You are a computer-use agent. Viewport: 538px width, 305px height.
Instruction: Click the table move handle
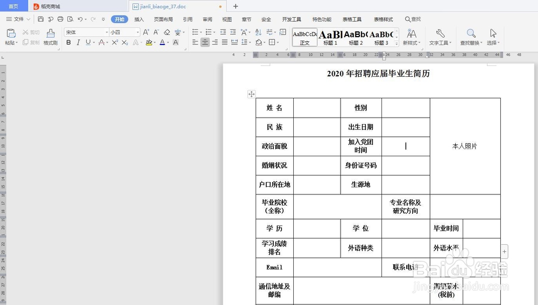251,94
